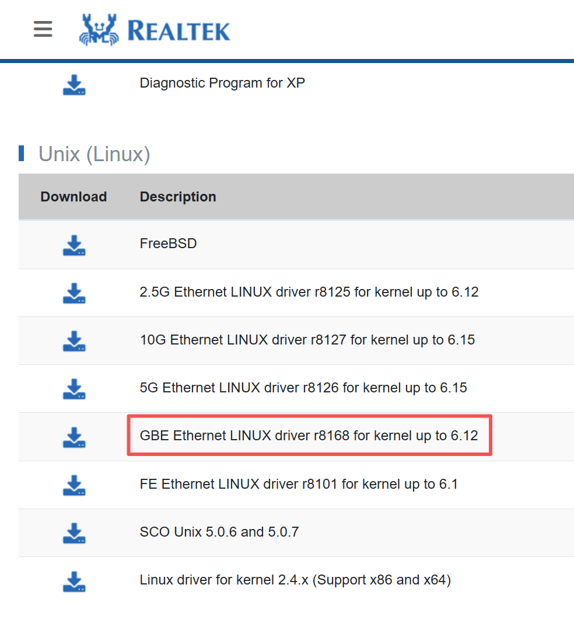Click 'SCO Unix 5.0.6 and 5.0.7' text
This screenshot has height=623, width=574.
pyautogui.click(x=219, y=532)
